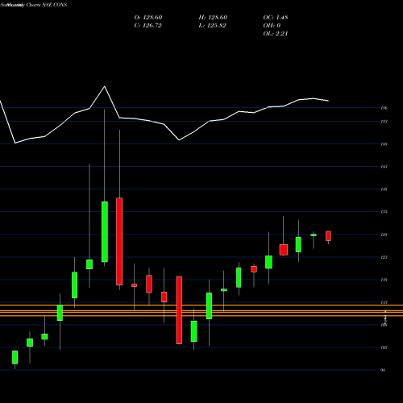
Task: Click the 133 price axis label
Action: coord(384,212)
